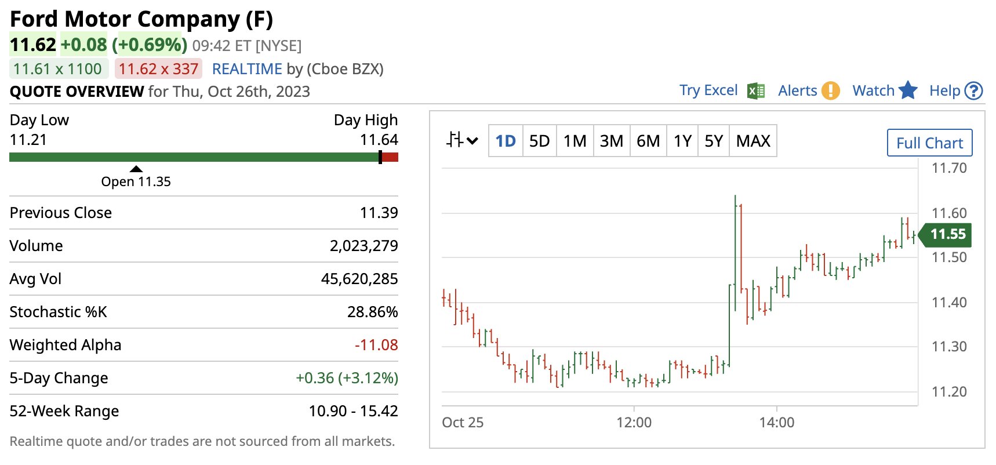Click the Help link text
The width and height of the screenshot is (996, 465).
click(x=944, y=90)
